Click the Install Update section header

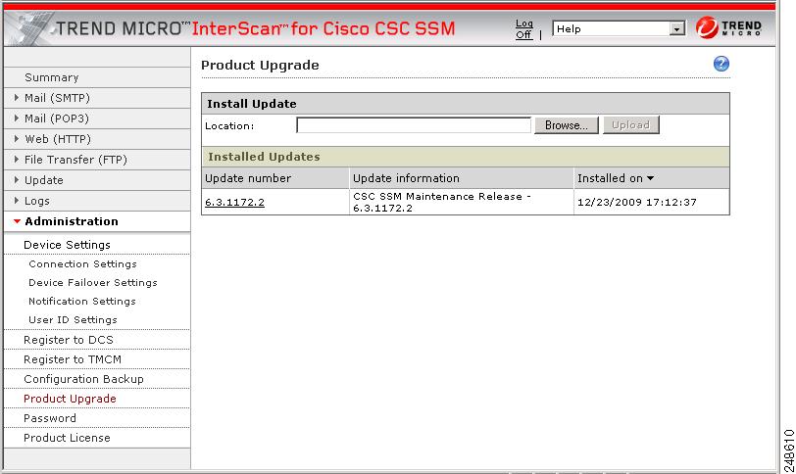(252, 104)
